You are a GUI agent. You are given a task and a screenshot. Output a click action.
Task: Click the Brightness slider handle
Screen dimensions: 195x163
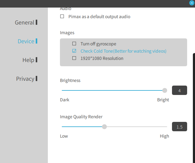(165, 90)
